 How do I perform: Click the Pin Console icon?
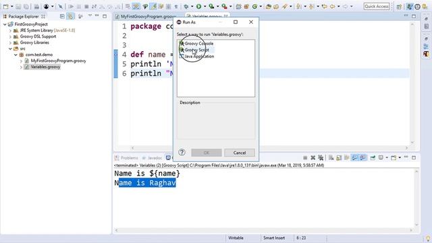click(373, 157)
